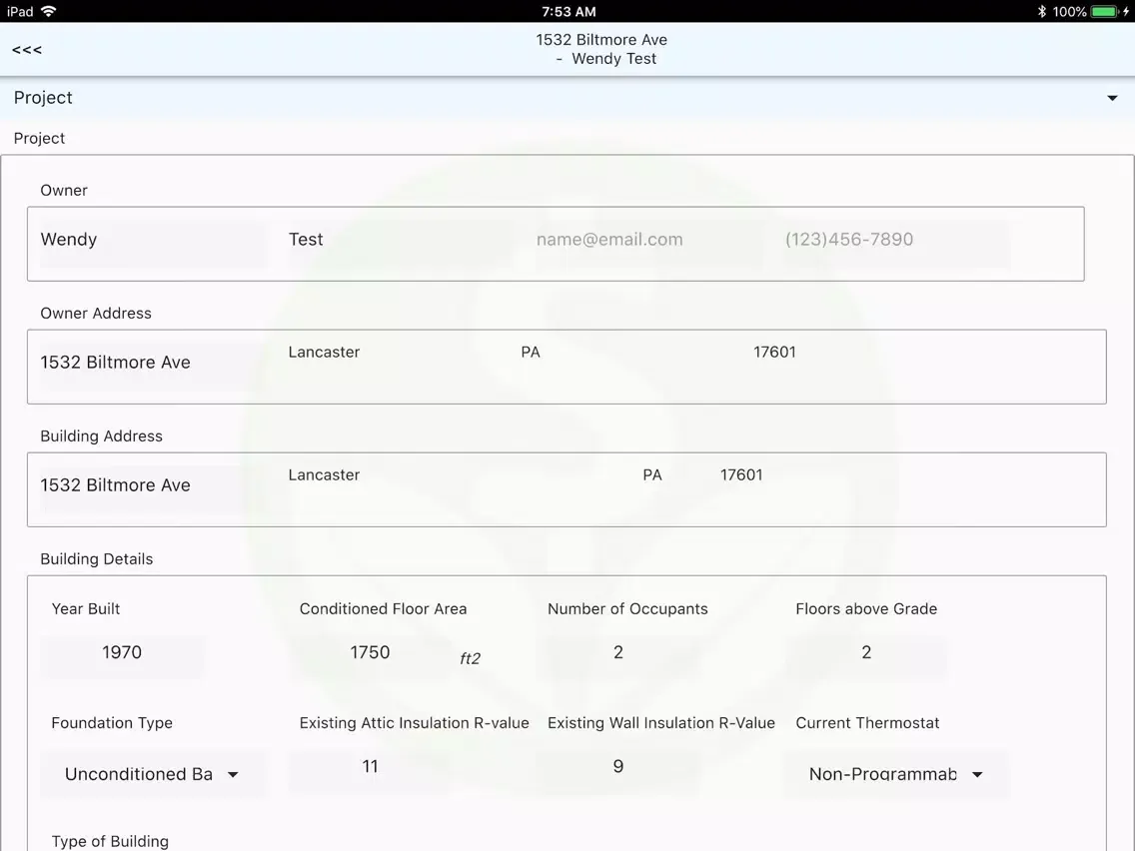The image size is (1135, 851).
Task: Click the Building Address label
Action: click(101, 436)
